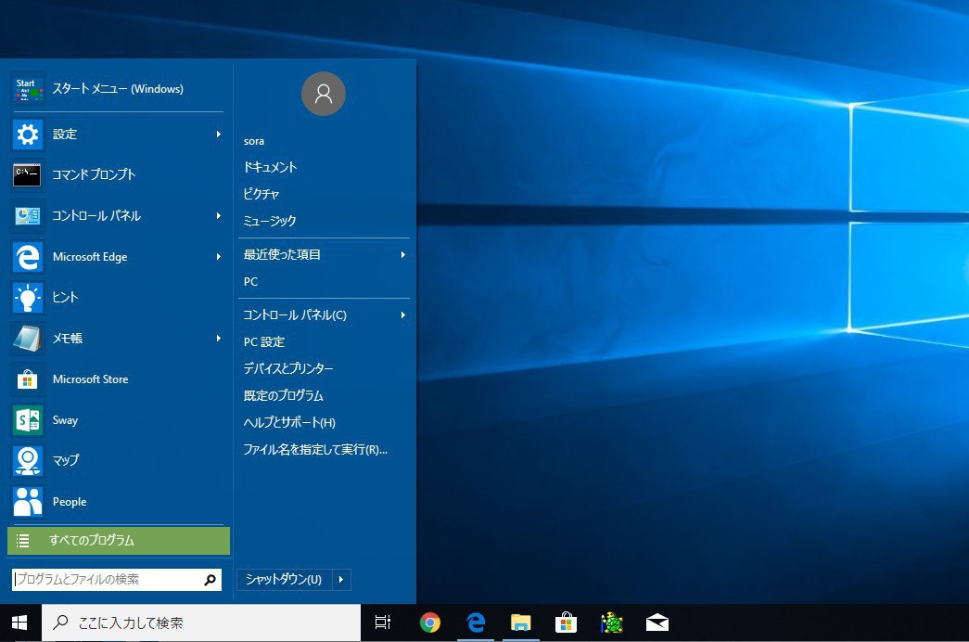Choose デバイスとプリンター menu entry
This screenshot has width=969, height=642.
(x=288, y=369)
